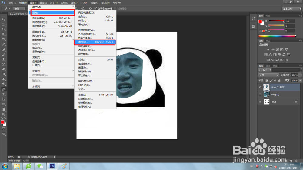
Task: Select the timg (2) layer thumbnail
Action: (x=267, y=95)
